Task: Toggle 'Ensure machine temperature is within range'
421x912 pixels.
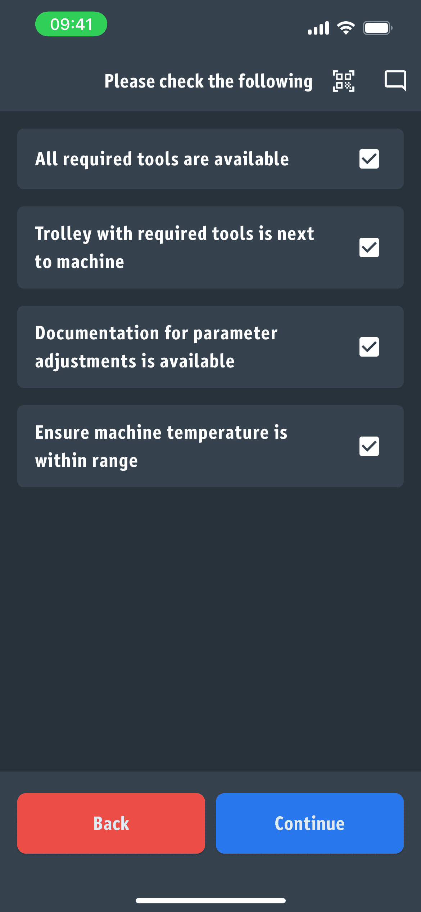Action: 369,446
